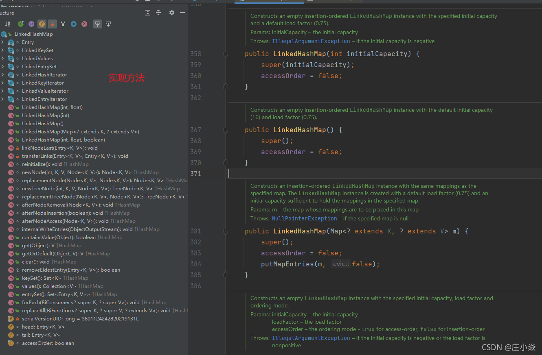Viewport: 542px width, 355px height.
Task: Click field icon of serialVersionUID row
Action: (x=11, y=319)
